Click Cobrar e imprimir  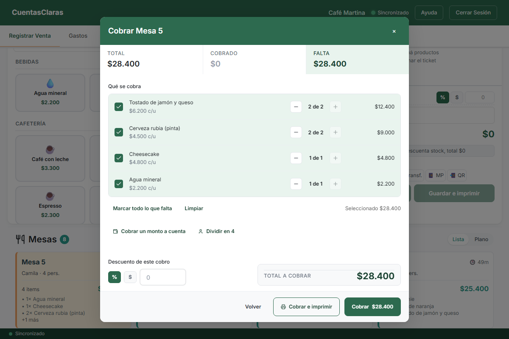coord(306,307)
